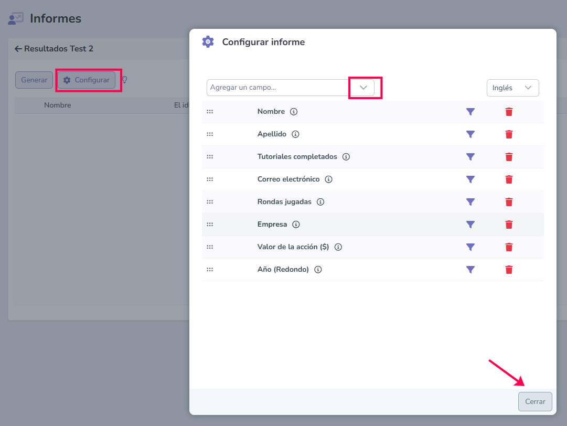The height and width of the screenshot is (426, 567).
Task: Open info icon for Tutoriales completados
Action: pos(346,157)
